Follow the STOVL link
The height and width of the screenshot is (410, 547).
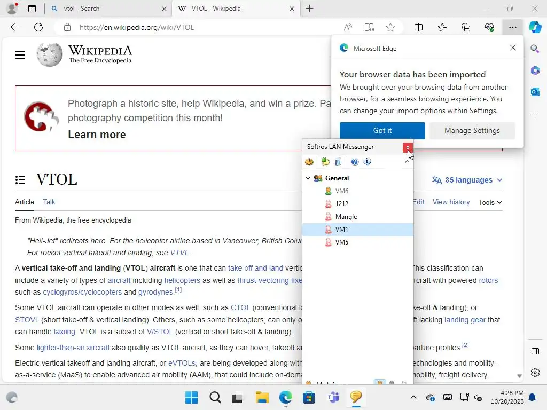27,320
